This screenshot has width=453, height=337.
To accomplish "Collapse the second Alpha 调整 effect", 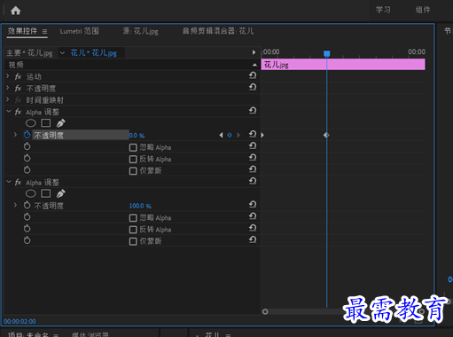I will pyautogui.click(x=9, y=182).
